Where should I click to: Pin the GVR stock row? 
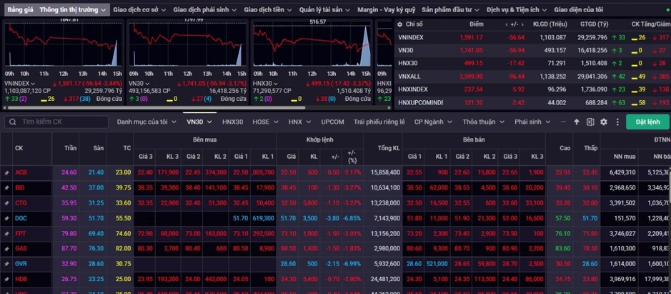pyautogui.click(x=6, y=264)
